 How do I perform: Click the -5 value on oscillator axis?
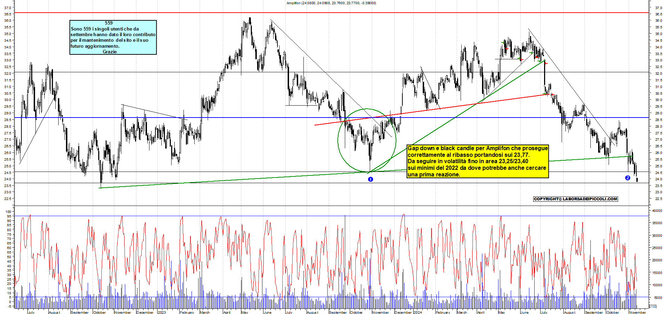(9, 306)
